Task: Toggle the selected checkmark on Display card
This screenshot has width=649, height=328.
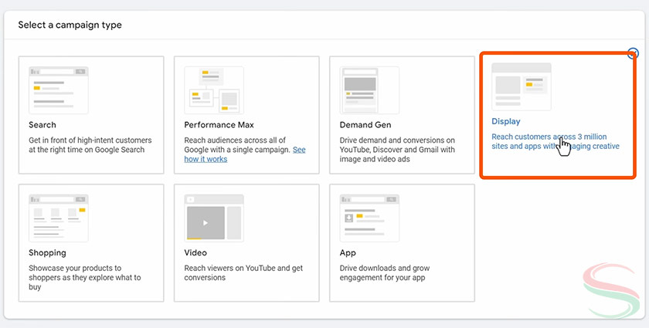Action: (x=634, y=53)
